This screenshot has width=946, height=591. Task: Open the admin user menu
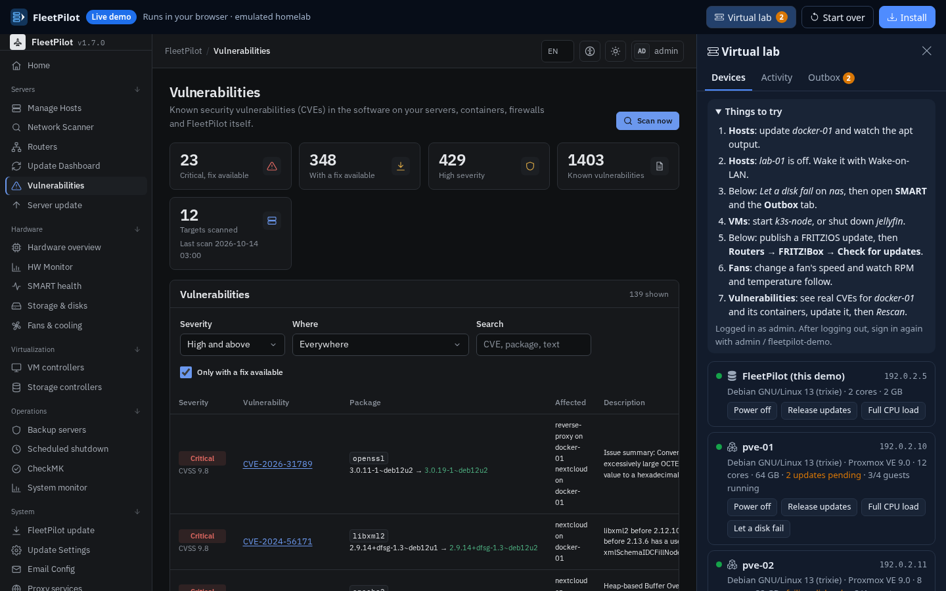click(658, 51)
